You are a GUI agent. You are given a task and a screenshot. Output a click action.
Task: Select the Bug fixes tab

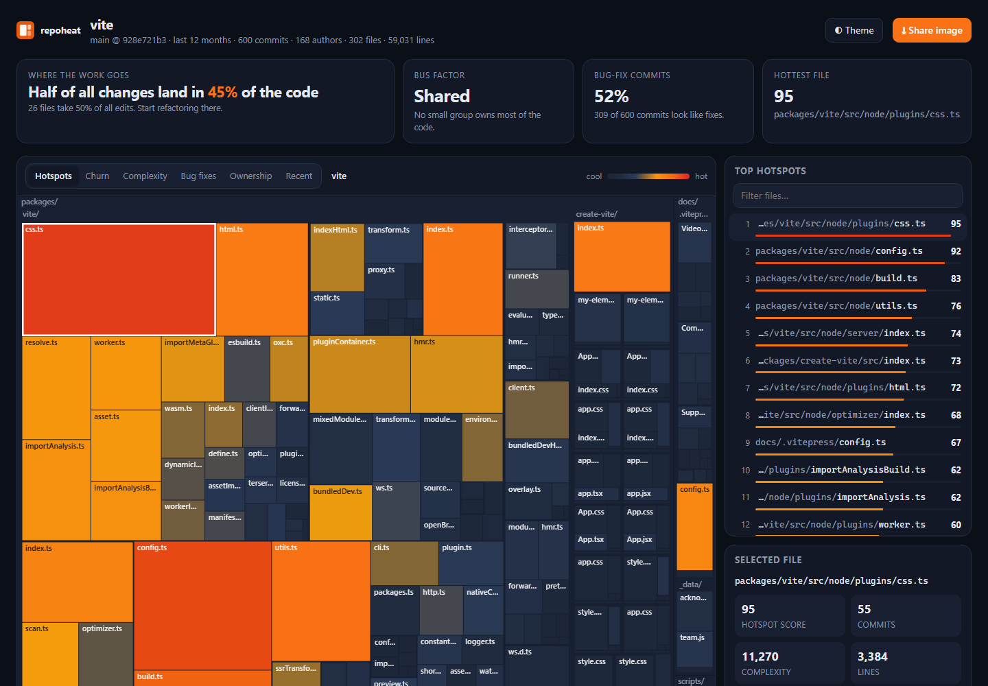(x=198, y=176)
